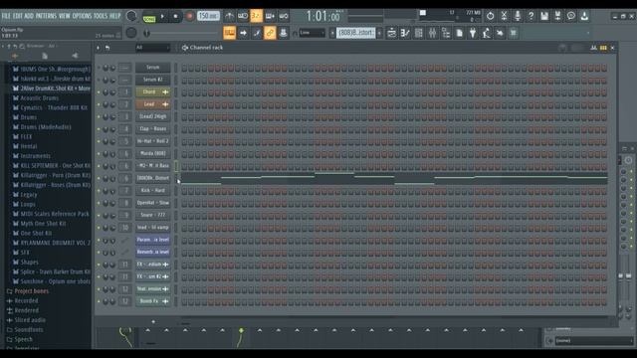Click the question mark help icon
Image resolution: width=637 pixels, height=358 pixels.
click(x=531, y=16)
